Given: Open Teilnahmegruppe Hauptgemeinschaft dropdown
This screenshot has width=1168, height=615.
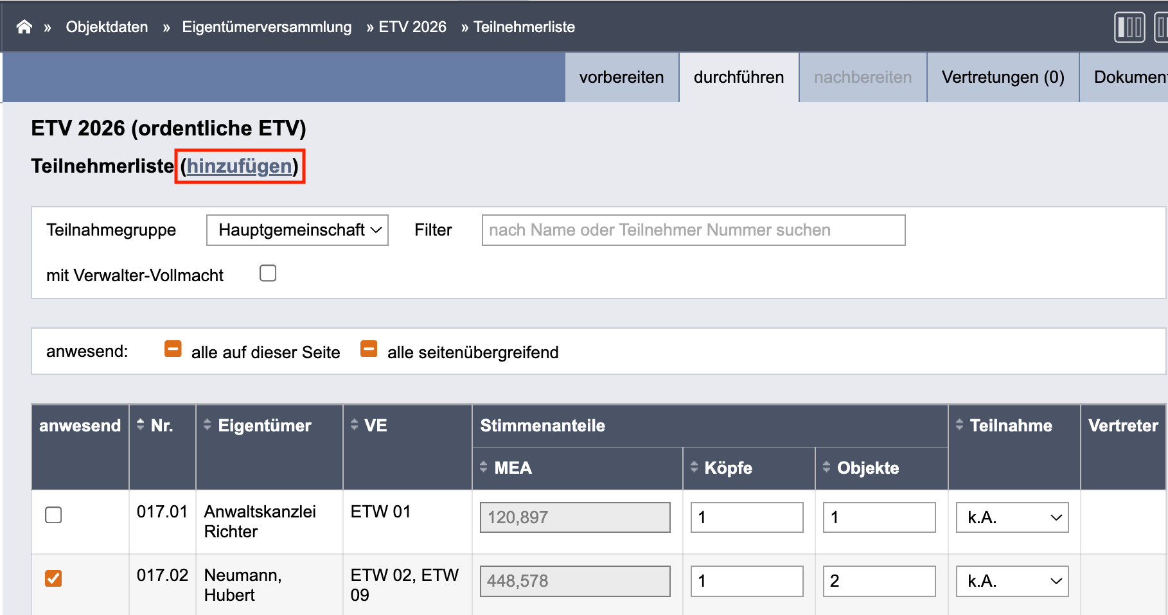Looking at the screenshot, I should coord(297,230).
